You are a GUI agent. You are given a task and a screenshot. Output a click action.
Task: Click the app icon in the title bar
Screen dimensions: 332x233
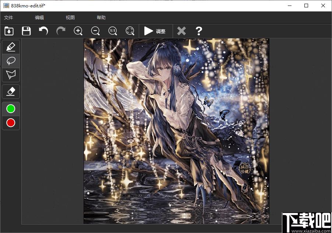[x=6, y=6]
